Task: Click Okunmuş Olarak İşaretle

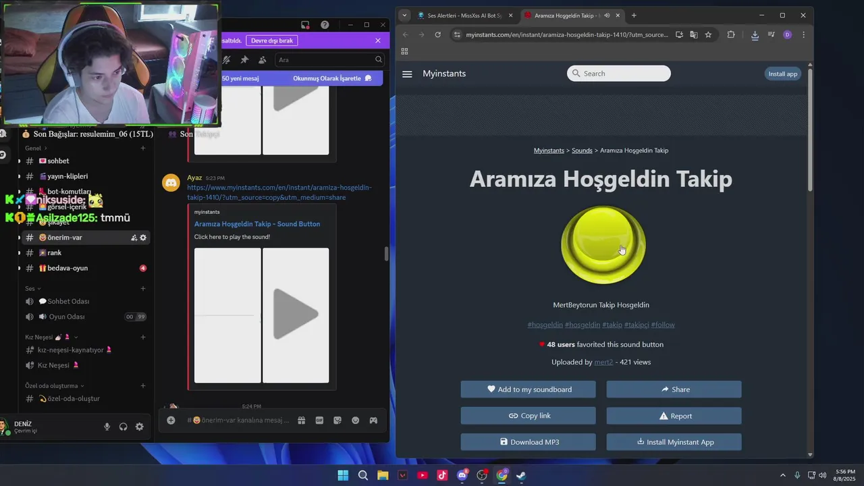Action: point(332,78)
